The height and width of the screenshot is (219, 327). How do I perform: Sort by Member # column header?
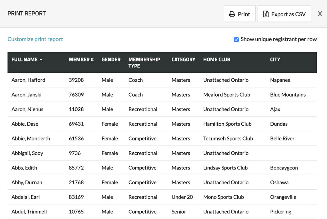pyautogui.click(x=81, y=60)
